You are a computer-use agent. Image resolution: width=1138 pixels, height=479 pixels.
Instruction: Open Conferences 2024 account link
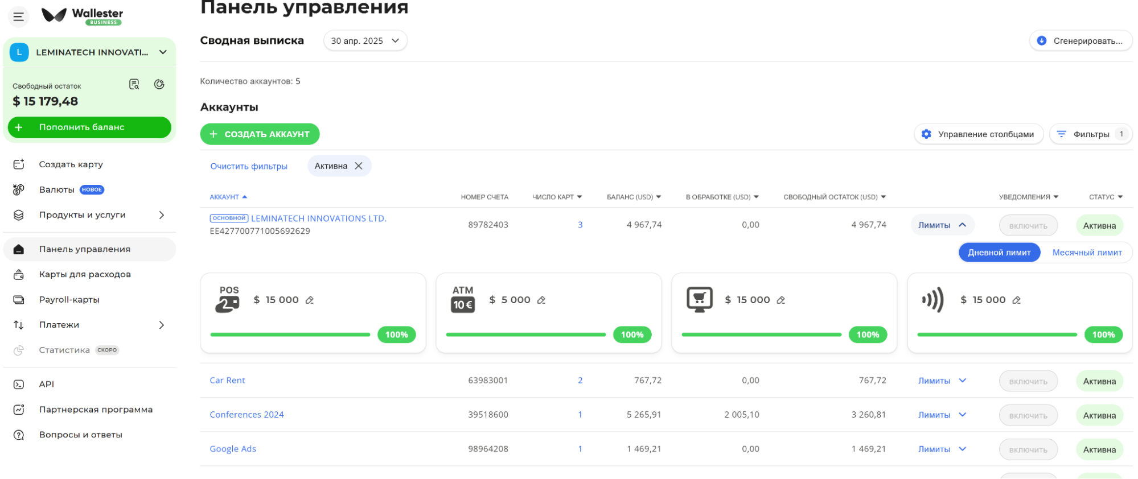(x=247, y=414)
